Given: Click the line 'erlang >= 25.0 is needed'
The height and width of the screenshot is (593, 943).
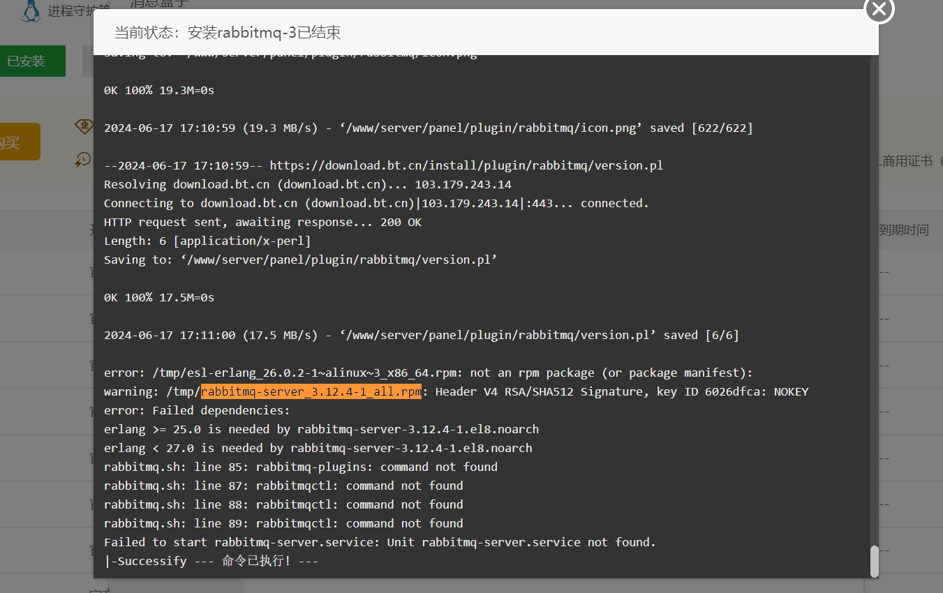Looking at the screenshot, I should [321, 429].
